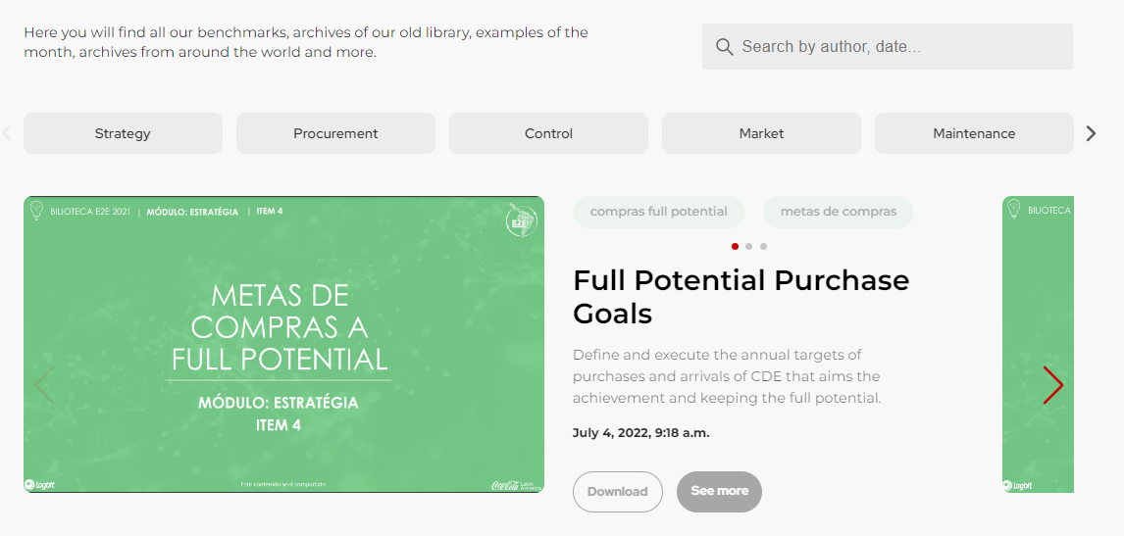Jump to the second carousel dot
1124x536 pixels.
pos(749,247)
